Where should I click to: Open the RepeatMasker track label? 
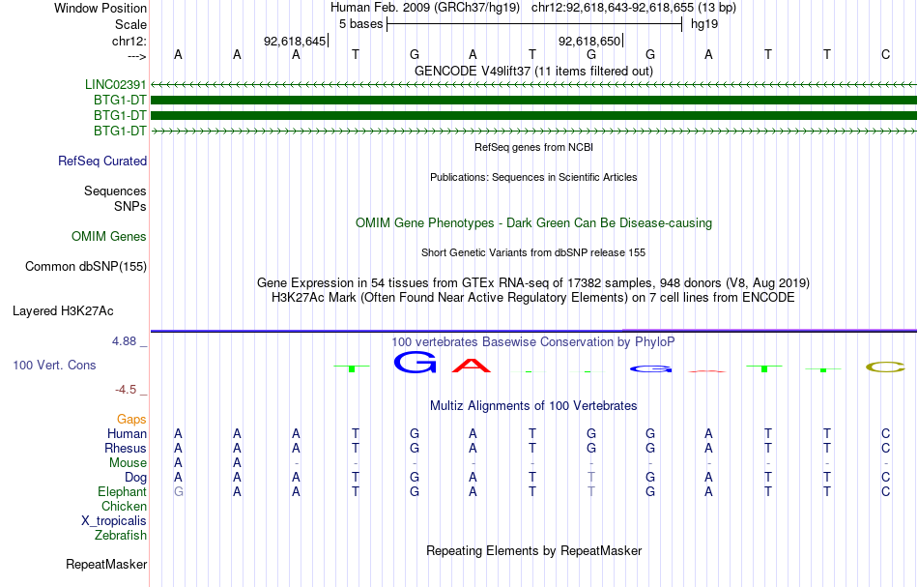106,564
